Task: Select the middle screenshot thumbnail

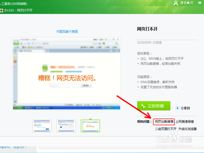Action: pyautogui.click(x=66, y=126)
